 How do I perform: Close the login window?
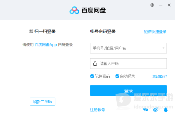pos(169,5)
